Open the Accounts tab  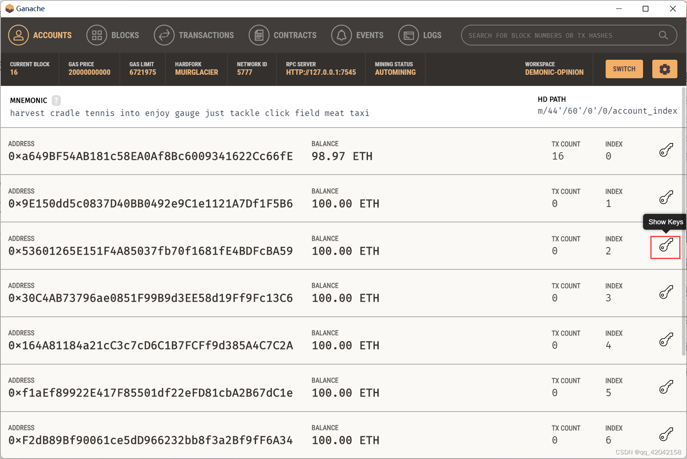(x=40, y=35)
